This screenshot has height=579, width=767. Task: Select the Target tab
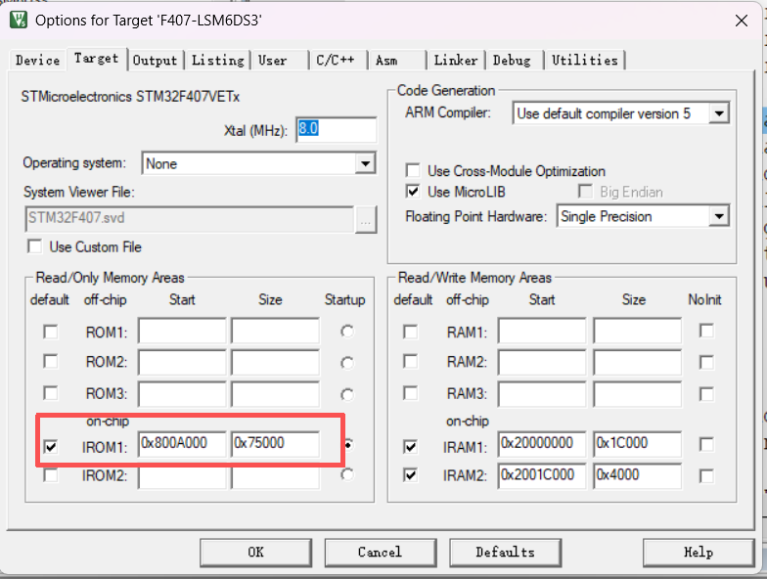point(96,59)
